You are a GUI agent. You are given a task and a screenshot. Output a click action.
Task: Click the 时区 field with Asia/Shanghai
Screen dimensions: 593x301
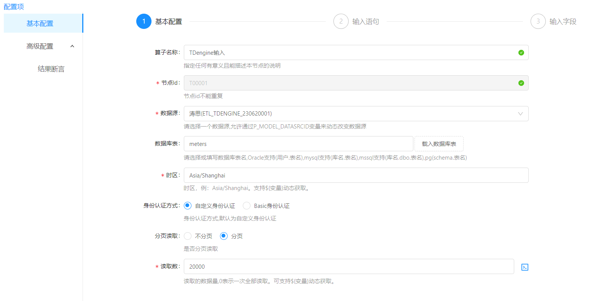point(356,176)
